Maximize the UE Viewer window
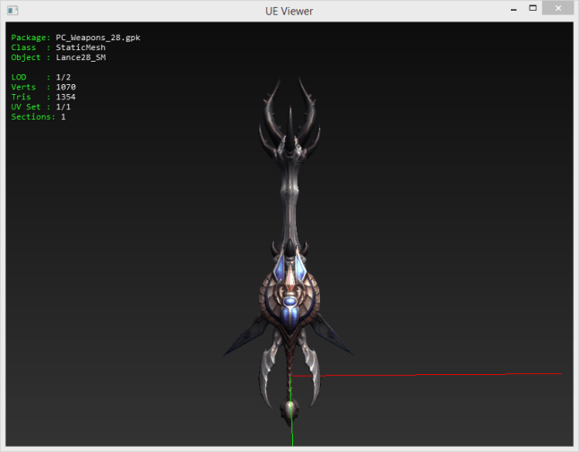 click(532, 8)
